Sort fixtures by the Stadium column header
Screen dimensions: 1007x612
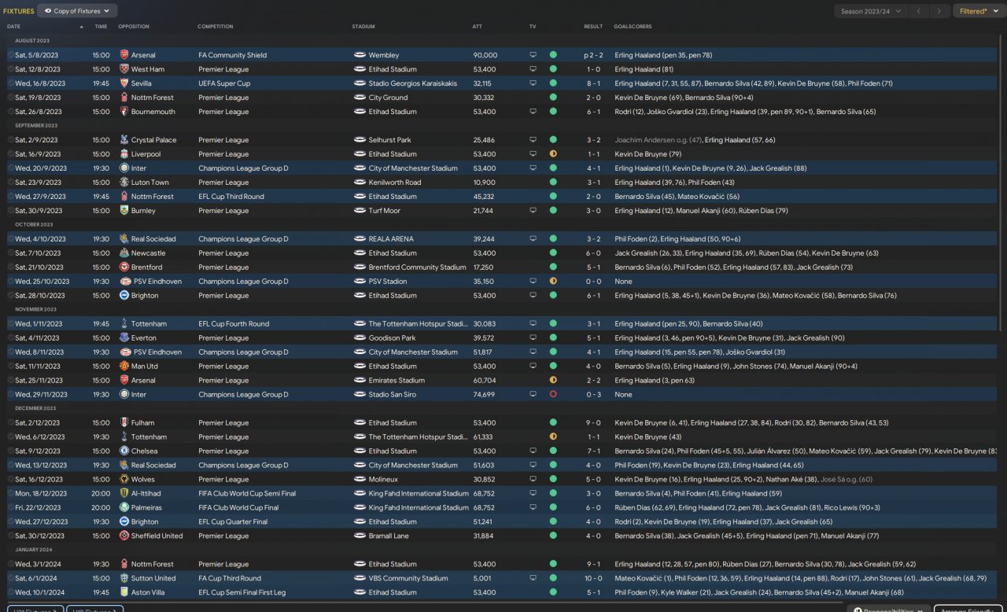(x=363, y=27)
